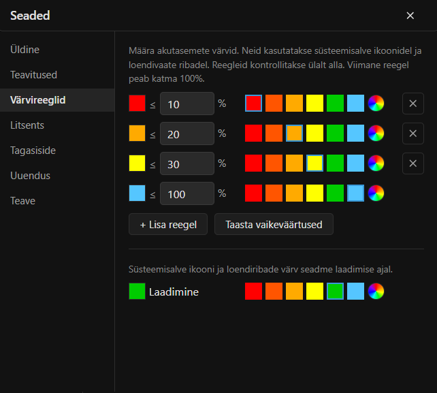Screen dimensions: 437x393
Task: Open custom color wheel for 30% rule
Action: pos(376,163)
